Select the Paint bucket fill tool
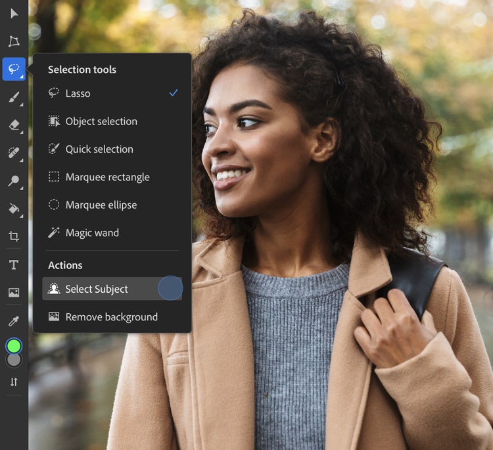This screenshot has width=493, height=450. coord(14,209)
